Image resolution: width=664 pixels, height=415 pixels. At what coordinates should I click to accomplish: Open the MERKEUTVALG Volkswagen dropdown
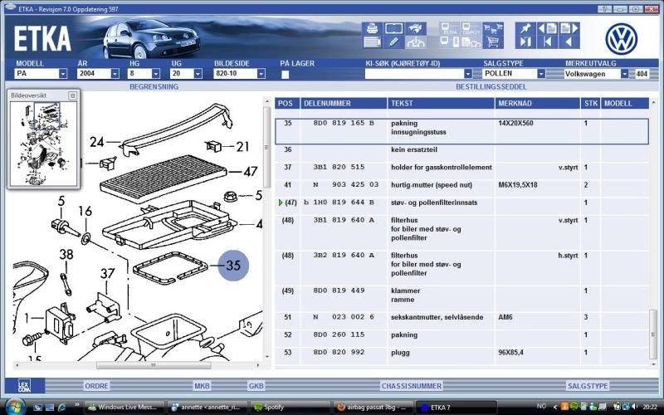625,74
